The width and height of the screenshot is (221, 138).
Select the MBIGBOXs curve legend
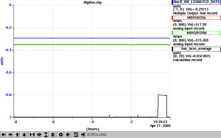tap(196, 18)
